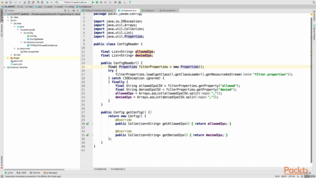Toggle fold on ConfigReader constructor at line 14

coord(92,63)
